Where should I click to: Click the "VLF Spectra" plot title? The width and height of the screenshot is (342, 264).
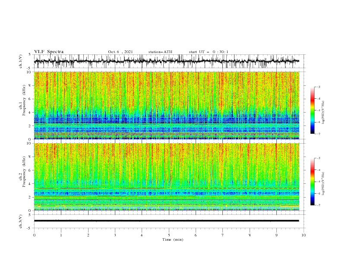click(49, 52)
